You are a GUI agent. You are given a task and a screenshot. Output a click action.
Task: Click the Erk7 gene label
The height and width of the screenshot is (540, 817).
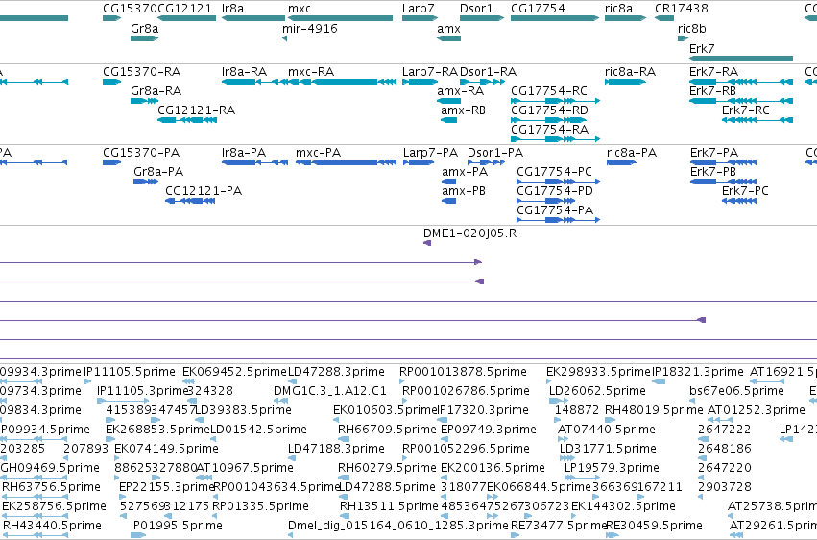click(x=702, y=48)
